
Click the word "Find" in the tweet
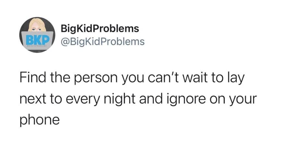point(33,77)
